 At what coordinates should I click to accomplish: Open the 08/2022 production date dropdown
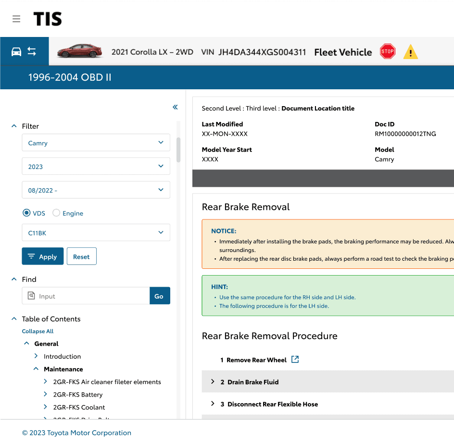[96, 190]
